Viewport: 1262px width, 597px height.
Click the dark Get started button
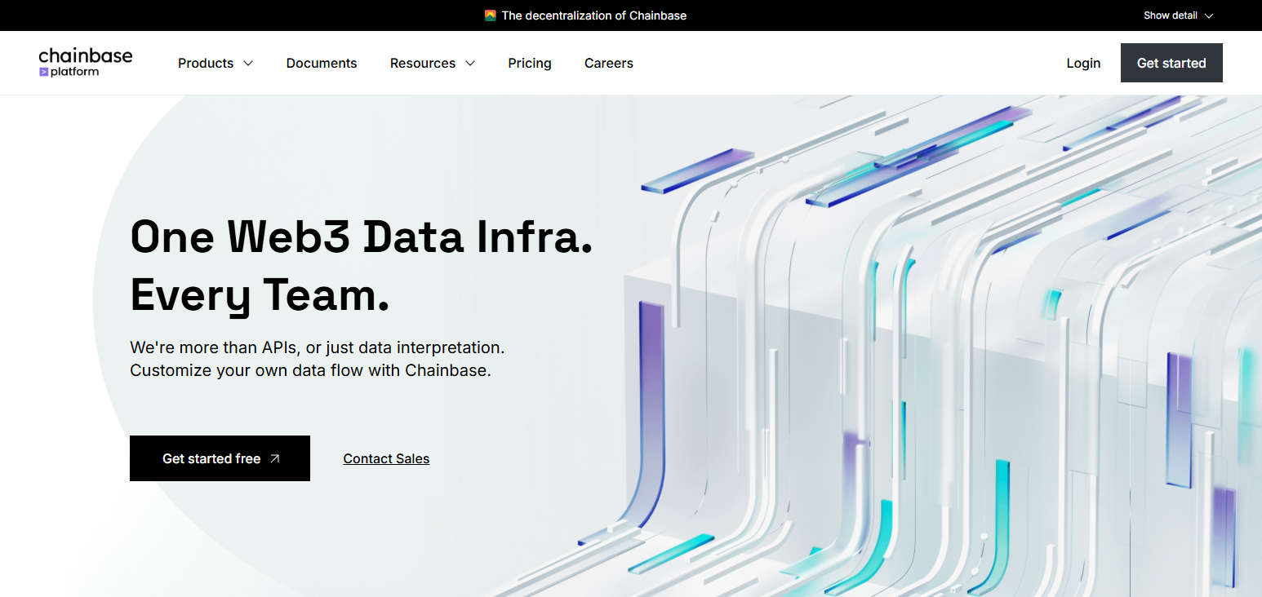tap(1171, 63)
